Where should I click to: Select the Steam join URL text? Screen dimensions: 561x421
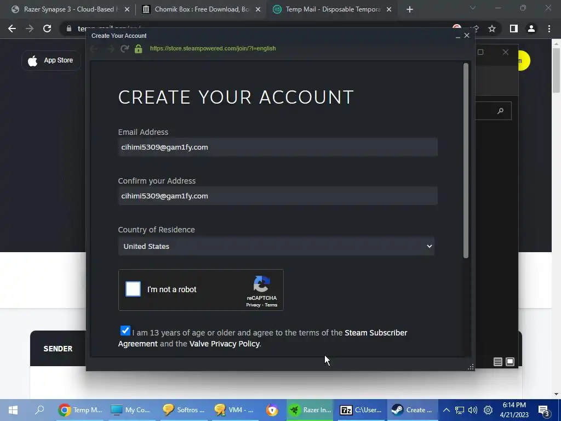pyautogui.click(x=213, y=48)
